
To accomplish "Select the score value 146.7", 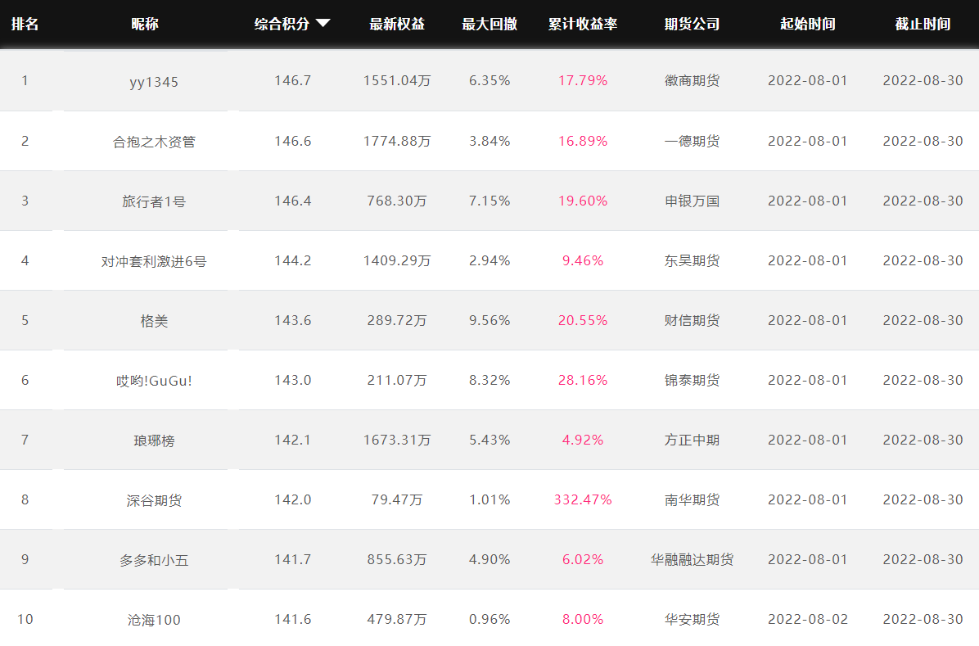I will click(x=293, y=80).
